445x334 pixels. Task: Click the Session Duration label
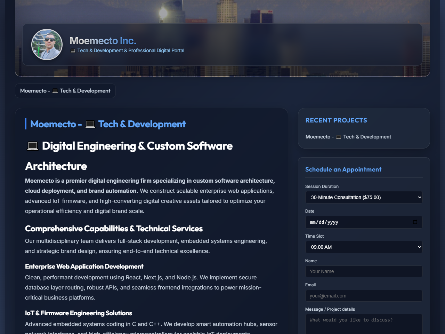coord(322,186)
